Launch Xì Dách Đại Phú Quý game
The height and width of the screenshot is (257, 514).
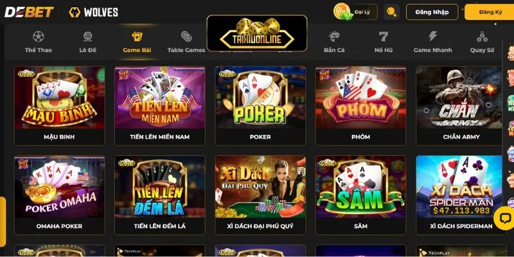click(x=260, y=195)
